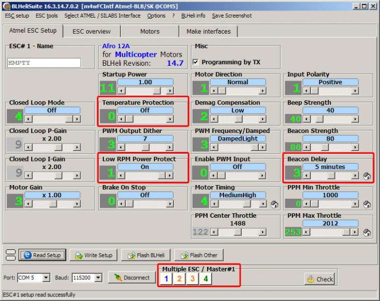
Task: Click the Motor Timing reset-to-default icon
Action: (x=275, y=204)
